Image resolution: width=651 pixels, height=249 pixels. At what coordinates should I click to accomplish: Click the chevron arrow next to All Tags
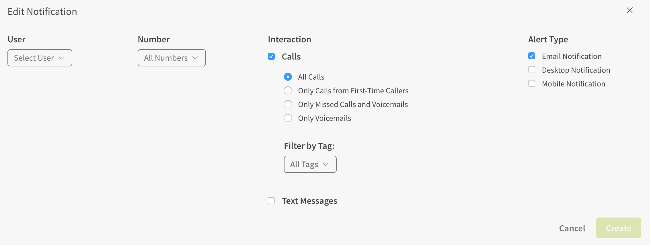[325, 164]
